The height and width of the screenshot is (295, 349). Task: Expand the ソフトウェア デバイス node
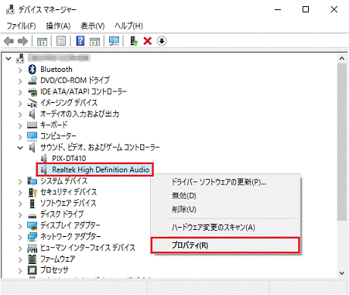tap(20, 204)
